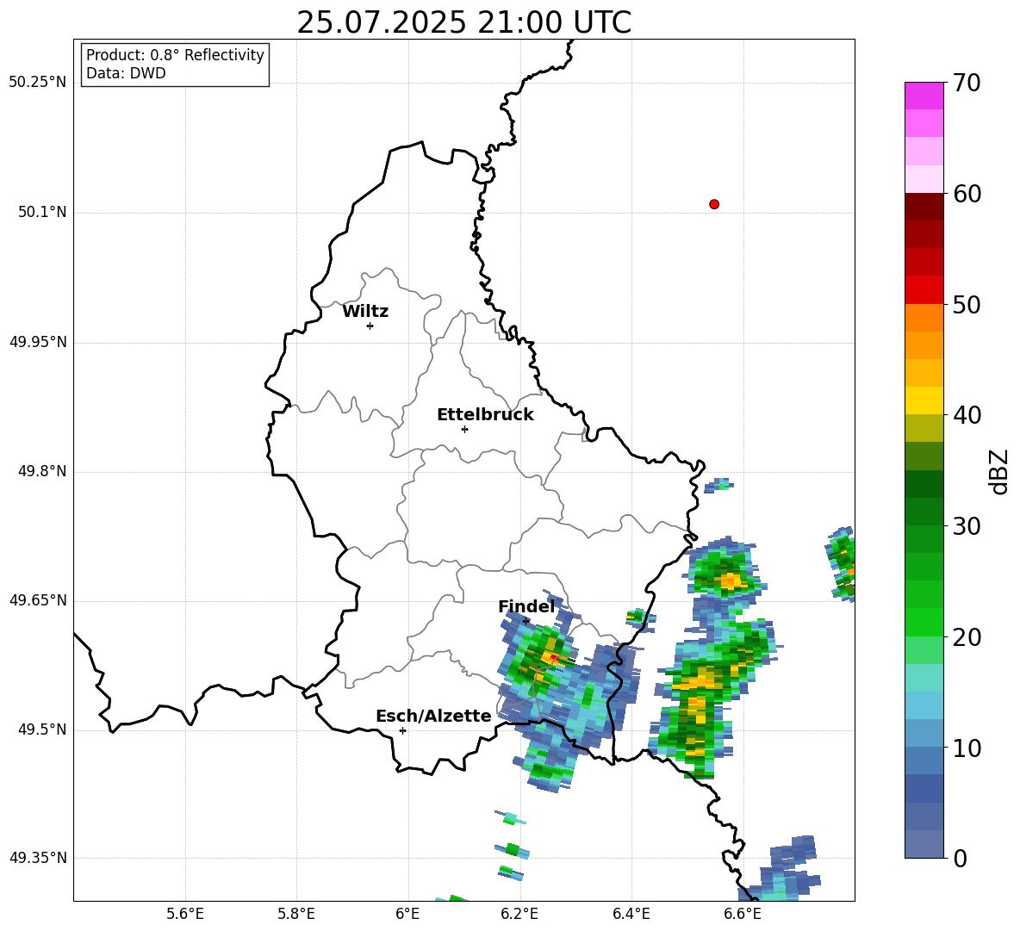Click the 6.2°E longitude label
The image size is (1020, 931).
(x=519, y=914)
